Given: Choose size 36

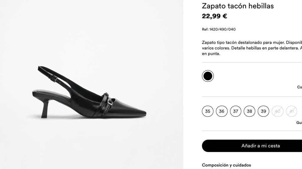Looking at the screenshot, I should 221,111.
